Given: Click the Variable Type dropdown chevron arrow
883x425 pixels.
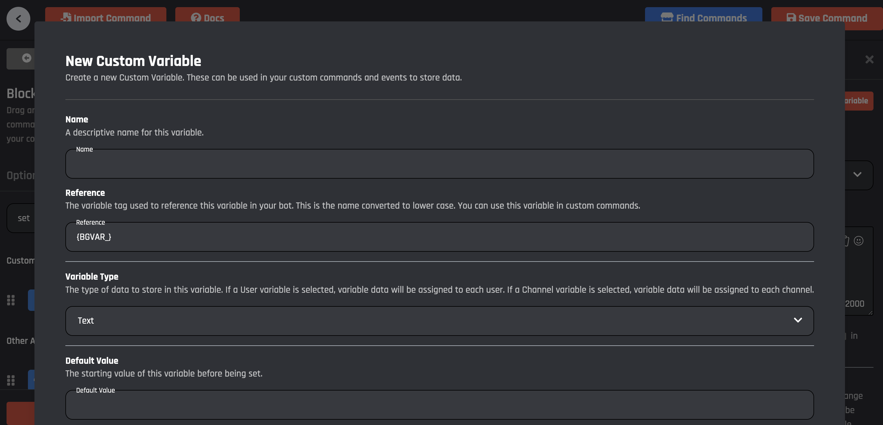Looking at the screenshot, I should (798, 320).
